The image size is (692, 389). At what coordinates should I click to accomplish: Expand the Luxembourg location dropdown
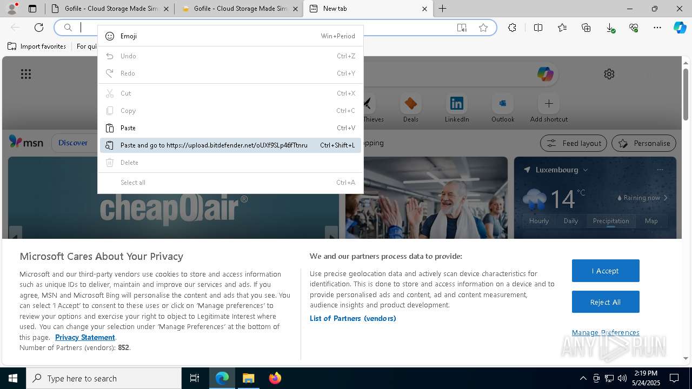pos(585,170)
